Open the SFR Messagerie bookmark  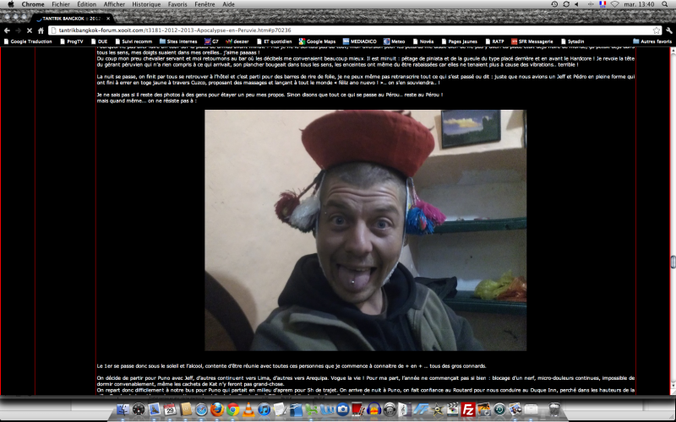pos(532,41)
